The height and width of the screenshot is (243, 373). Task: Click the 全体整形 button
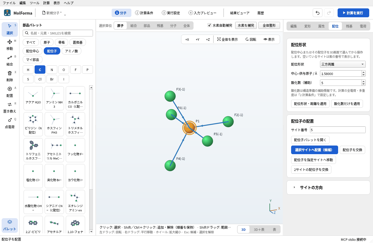click(269, 25)
